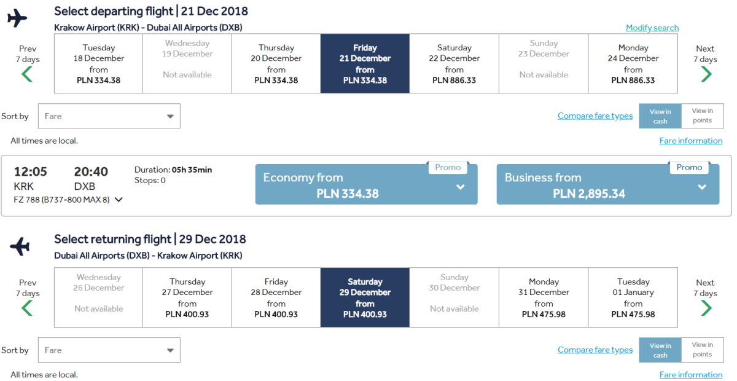This screenshot has width=737, height=381.
Task: Click the departing flight airplane icon
Action: coord(17,18)
